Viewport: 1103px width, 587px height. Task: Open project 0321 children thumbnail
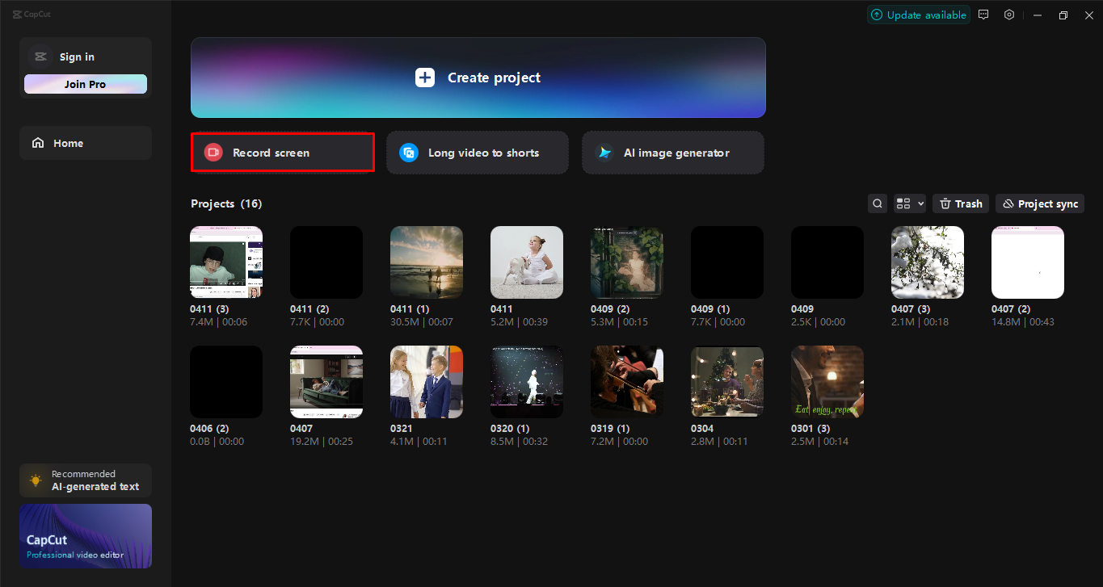[x=427, y=382]
